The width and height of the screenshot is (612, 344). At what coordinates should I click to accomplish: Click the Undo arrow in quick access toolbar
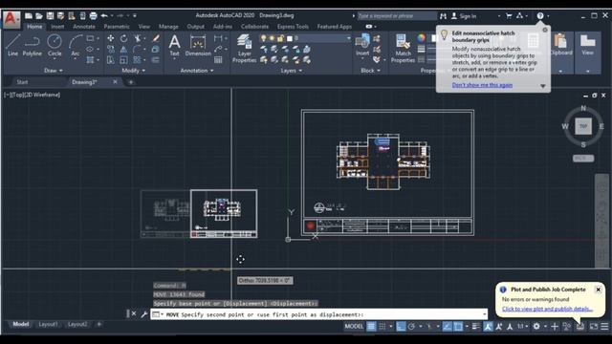(x=104, y=16)
